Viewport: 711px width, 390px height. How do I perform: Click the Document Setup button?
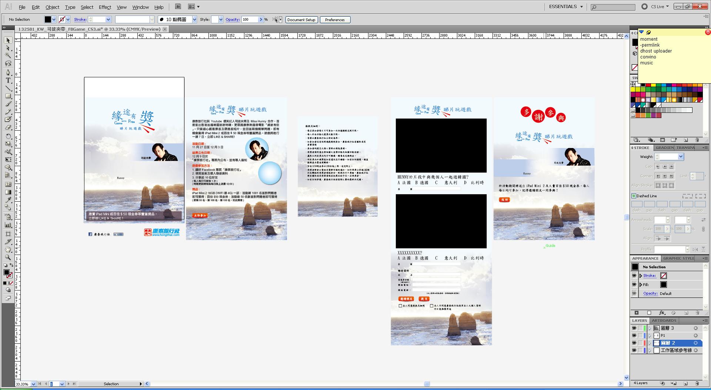pyautogui.click(x=301, y=20)
